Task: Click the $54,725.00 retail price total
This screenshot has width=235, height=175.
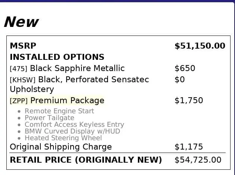Action: point(198,160)
